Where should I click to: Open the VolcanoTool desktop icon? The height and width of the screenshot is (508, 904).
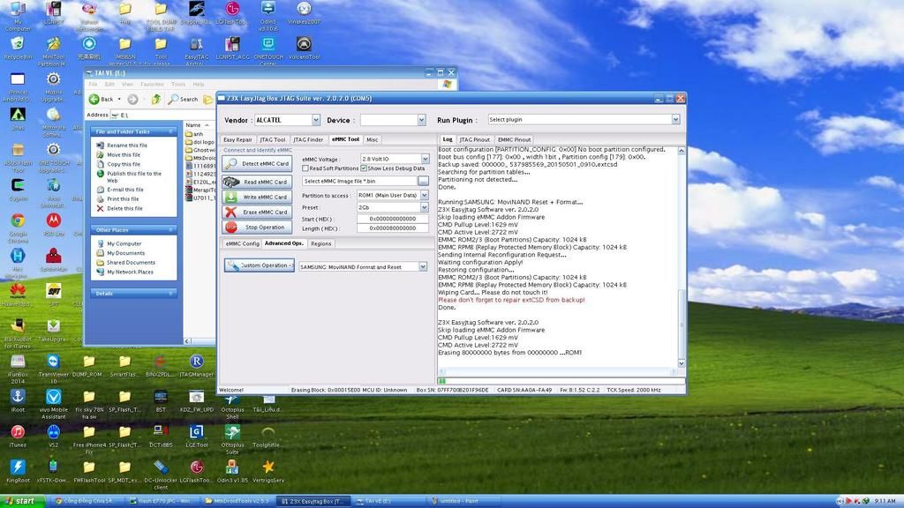click(304, 48)
